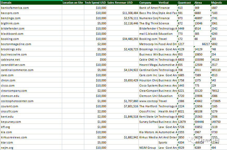Select the Quantcast column header

pos(184,3)
